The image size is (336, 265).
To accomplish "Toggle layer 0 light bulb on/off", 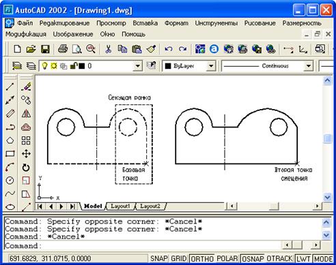I will tap(44, 66).
